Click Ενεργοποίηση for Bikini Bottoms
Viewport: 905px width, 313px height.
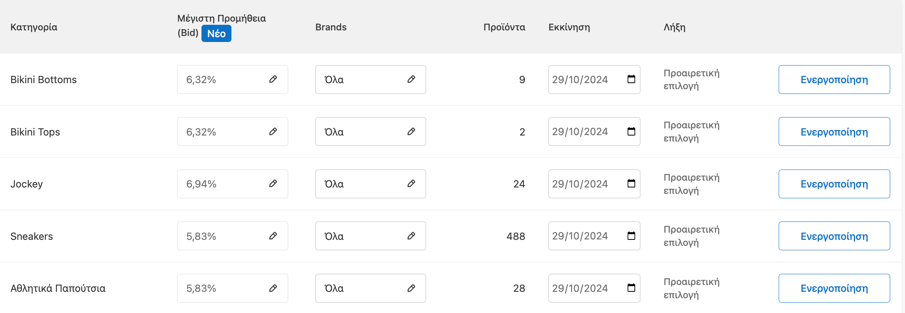(834, 80)
